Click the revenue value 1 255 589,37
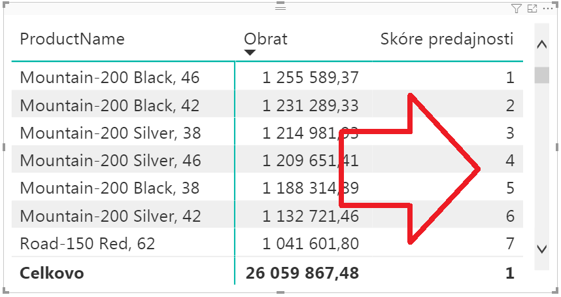This screenshot has height=297, width=561. pos(311,77)
